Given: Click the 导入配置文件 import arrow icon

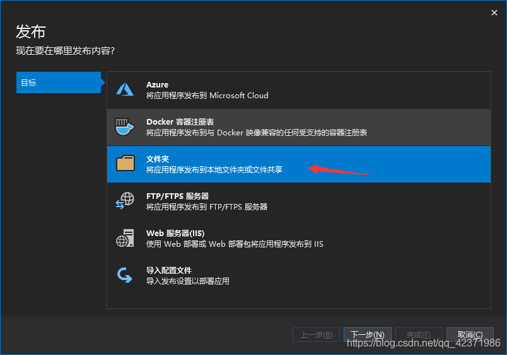Looking at the screenshot, I should pos(124,275).
